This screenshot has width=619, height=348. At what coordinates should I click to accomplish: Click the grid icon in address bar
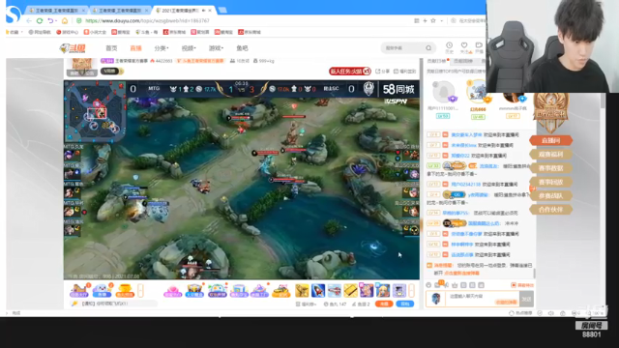[x=417, y=20]
